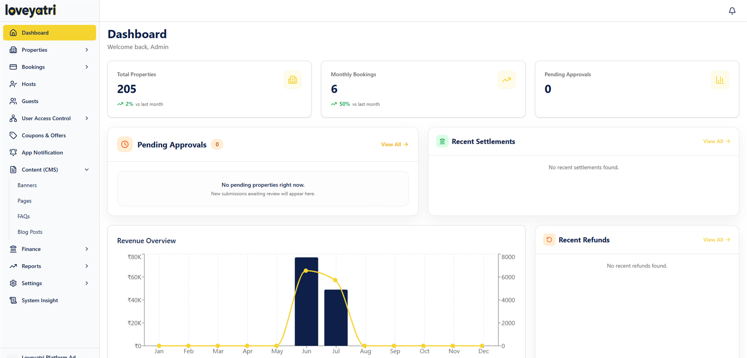Viewport: 747px width, 358px height.
Task: Click View All in Pending Approvals
Action: 394,144
